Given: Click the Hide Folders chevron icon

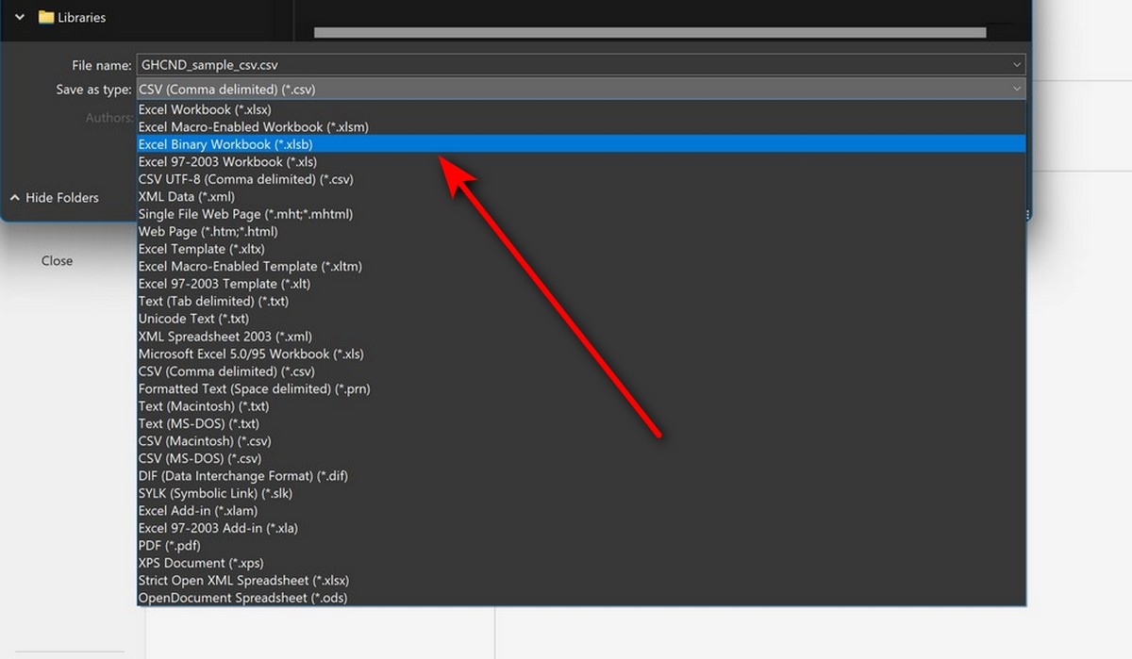Looking at the screenshot, I should (15, 198).
